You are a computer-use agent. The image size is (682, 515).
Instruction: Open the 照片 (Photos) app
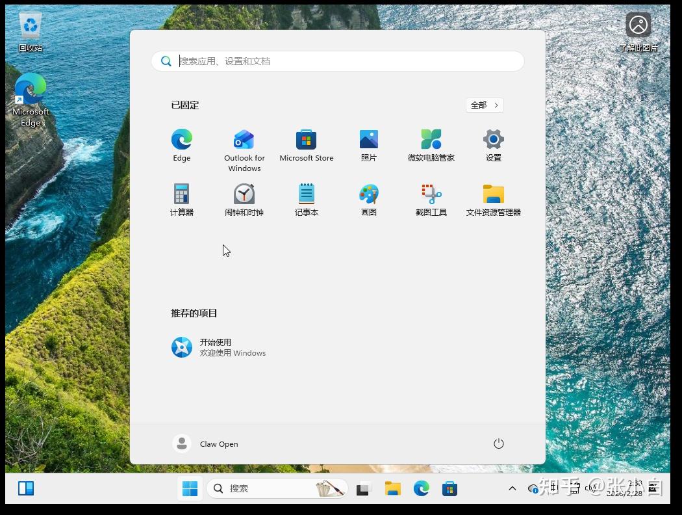(369, 146)
